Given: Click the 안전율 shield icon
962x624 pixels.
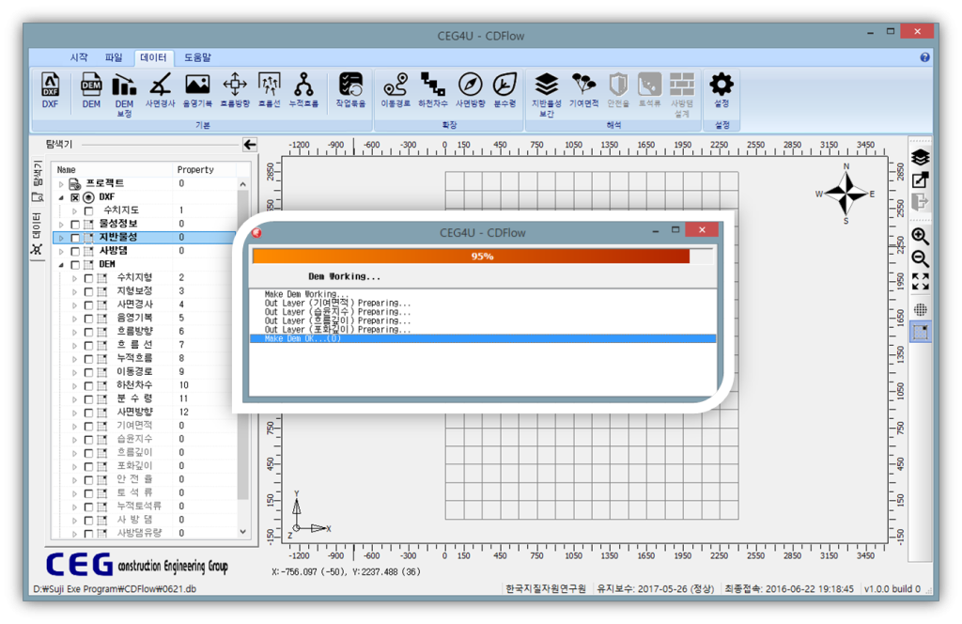Looking at the screenshot, I should tap(618, 90).
